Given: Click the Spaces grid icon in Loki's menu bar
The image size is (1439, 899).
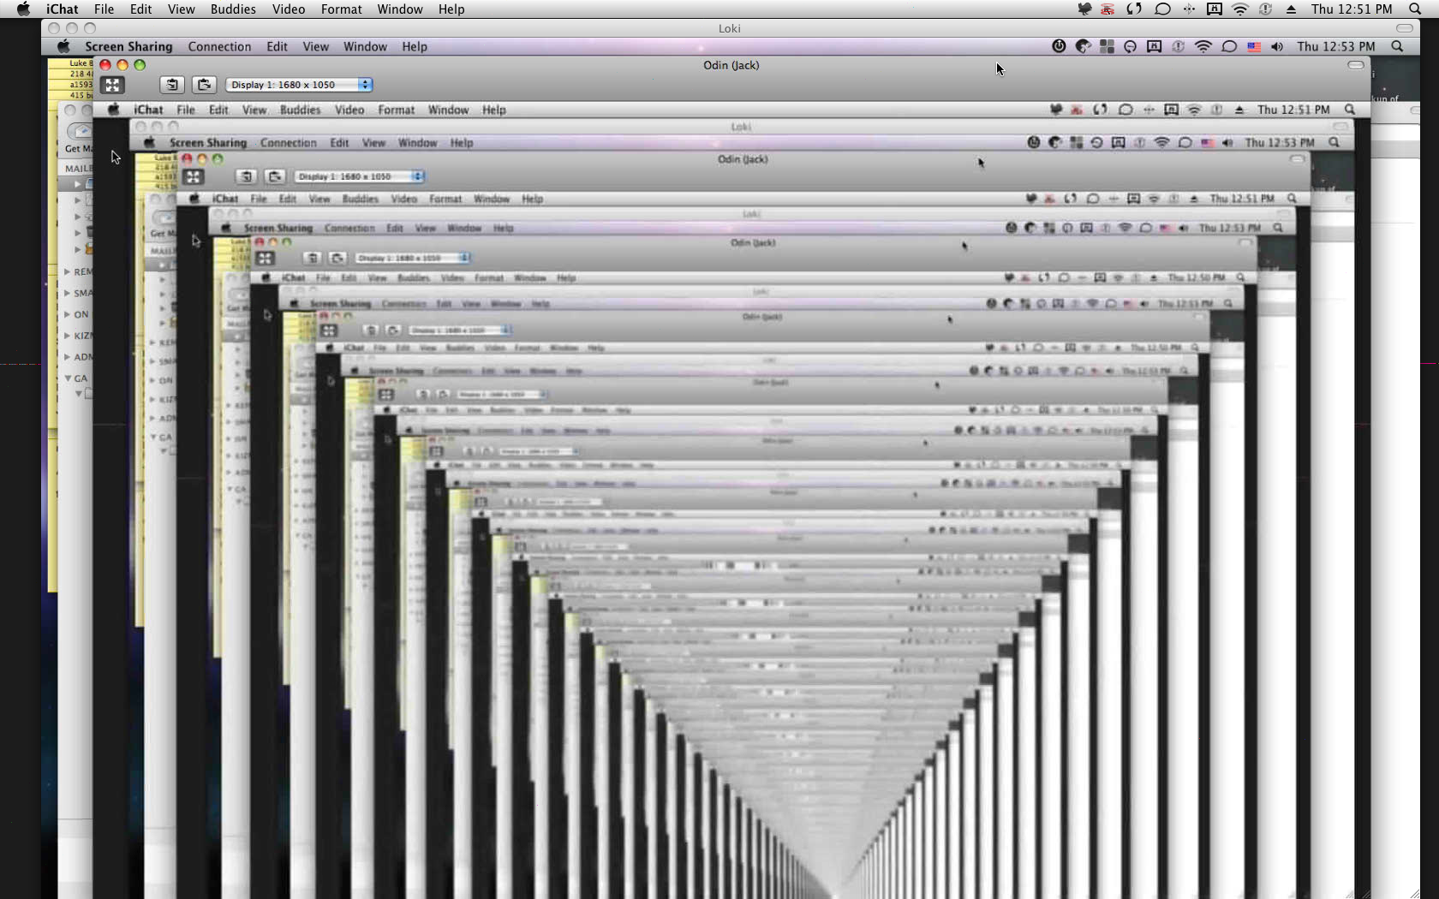Looking at the screenshot, I should click(x=1107, y=46).
